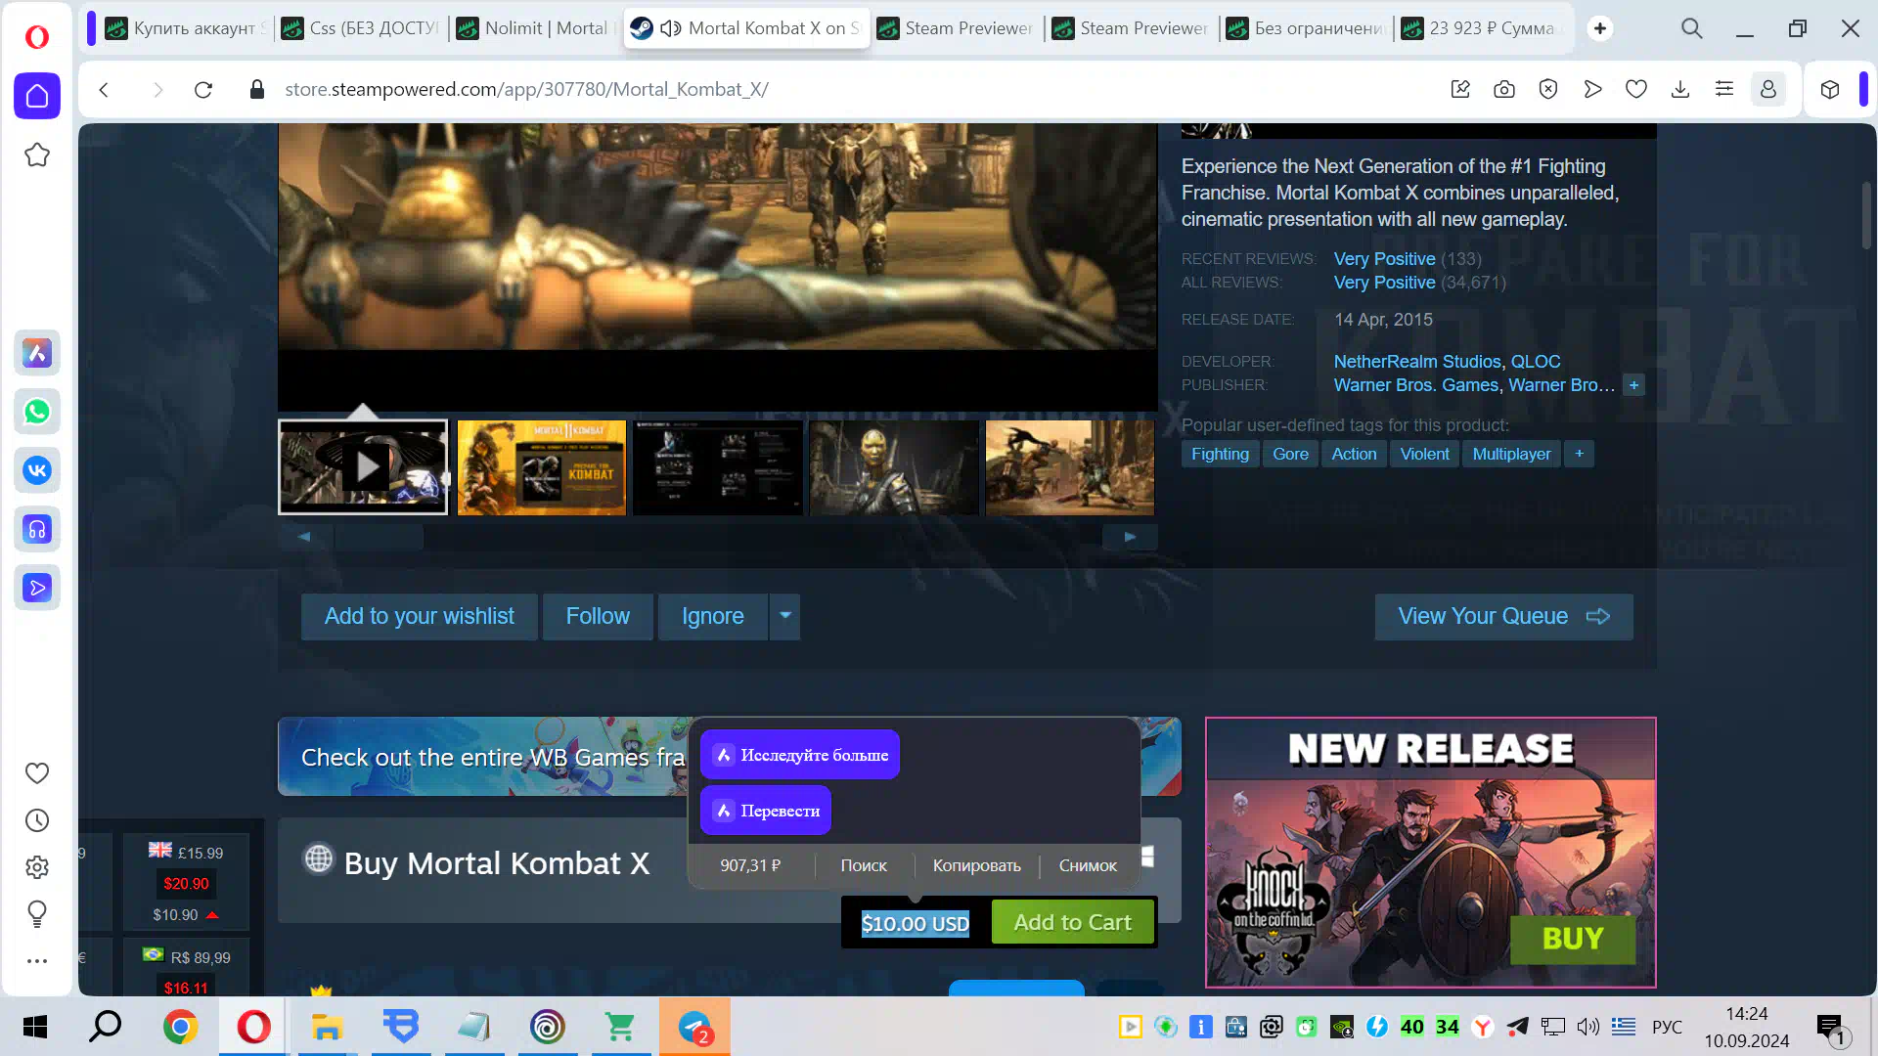This screenshot has width=1878, height=1056.
Task: Take a snapshot with camera icon
Action: [x=1504, y=90]
